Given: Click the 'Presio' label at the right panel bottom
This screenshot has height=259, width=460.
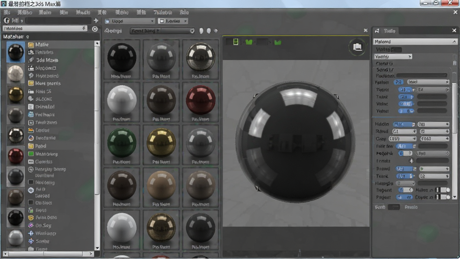Looking at the screenshot, I should (411, 207).
